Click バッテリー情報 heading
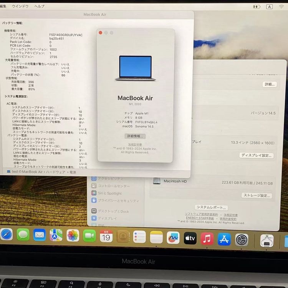Viewport: 288px width, 288px height. (x=13, y=23)
